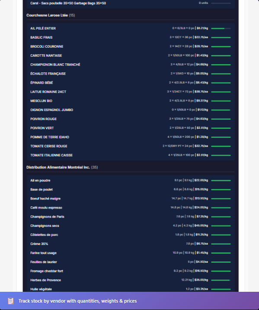
Task: Open the Côtelettes de porc entry
Action: (131, 235)
